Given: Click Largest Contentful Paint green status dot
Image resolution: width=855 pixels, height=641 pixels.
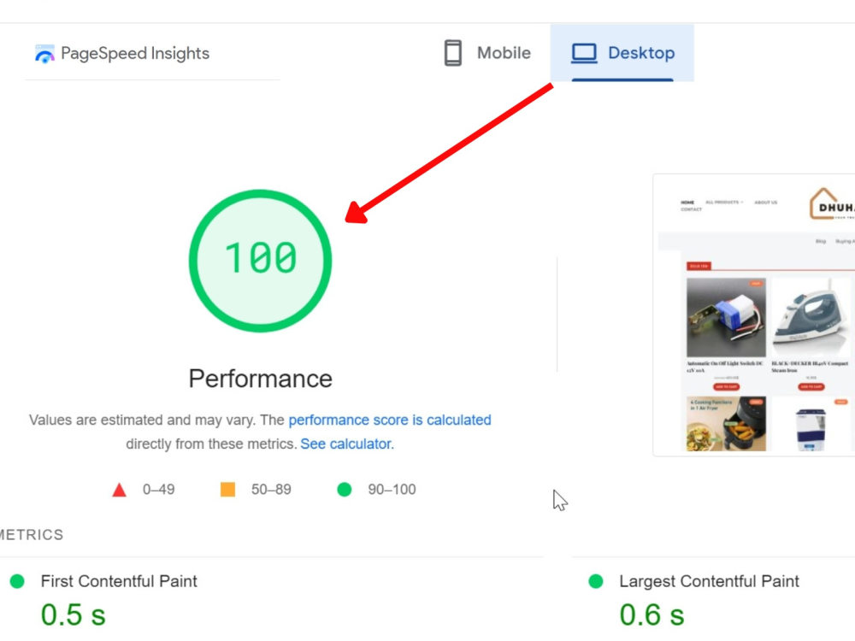Looking at the screenshot, I should pyautogui.click(x=596, y=581).
